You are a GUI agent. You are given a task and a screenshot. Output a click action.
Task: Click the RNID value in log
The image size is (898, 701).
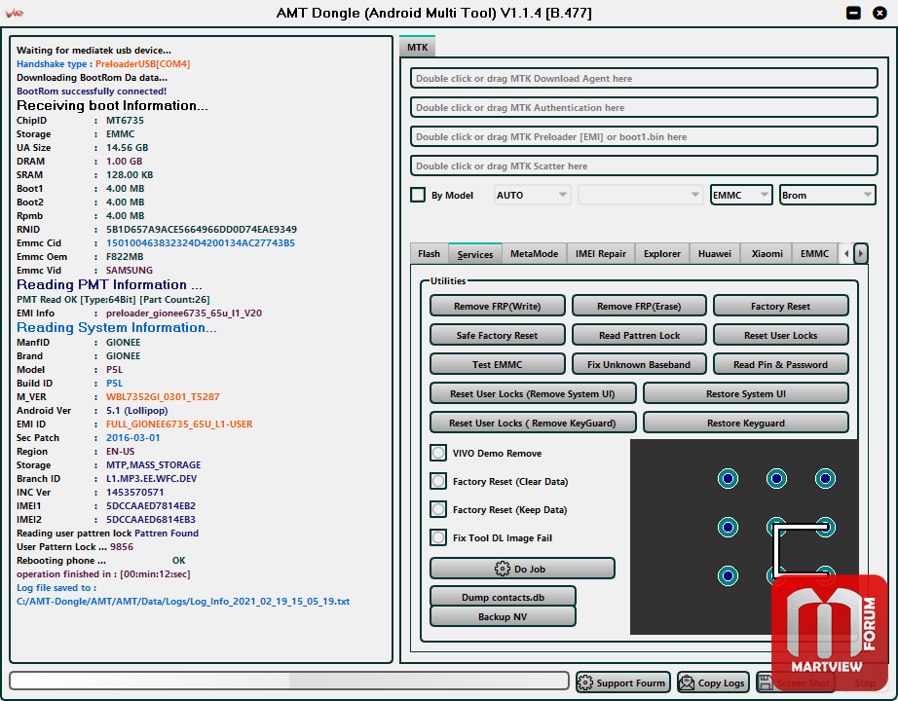(x=201, y=229)
